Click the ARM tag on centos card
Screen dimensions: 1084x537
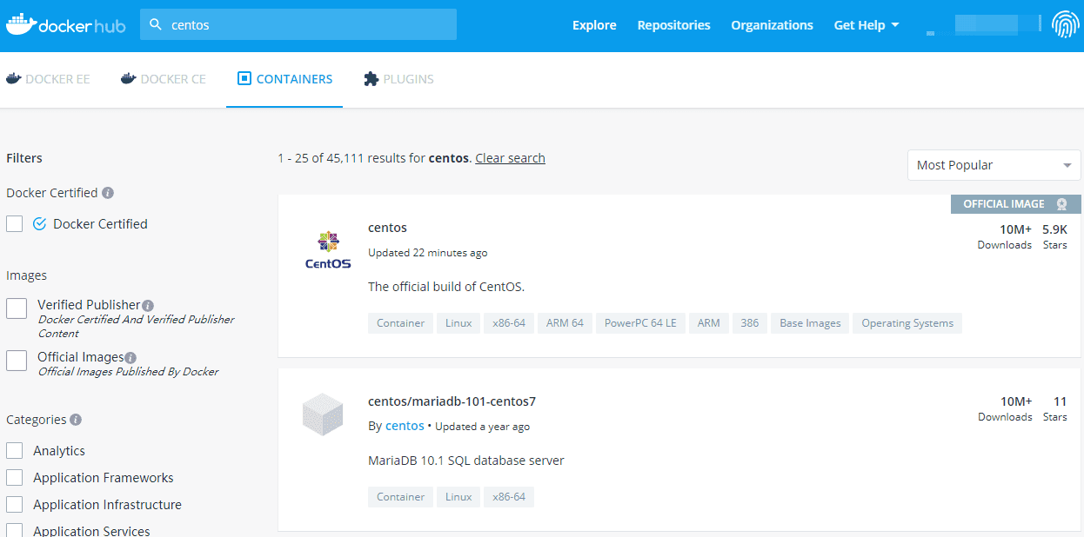[709, 323]
